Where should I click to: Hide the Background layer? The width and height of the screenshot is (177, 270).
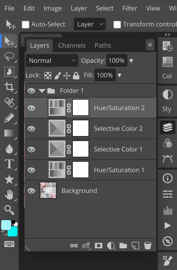tap(32, 191)
